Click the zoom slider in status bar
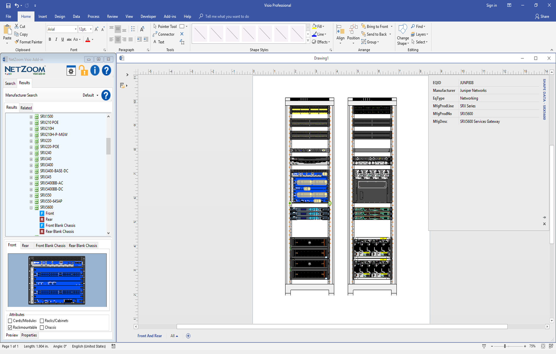Screen dimensions: 556x354 click(505, 346)
